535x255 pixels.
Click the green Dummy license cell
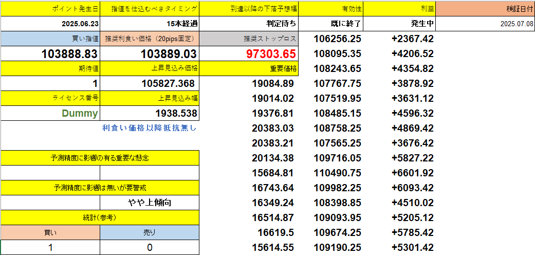coord(50,113)
